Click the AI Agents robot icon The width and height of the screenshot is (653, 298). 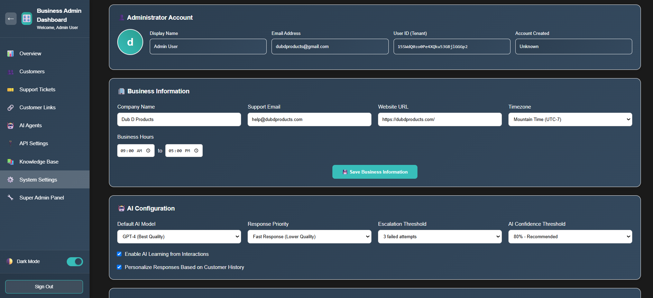[x=10, y=125]
